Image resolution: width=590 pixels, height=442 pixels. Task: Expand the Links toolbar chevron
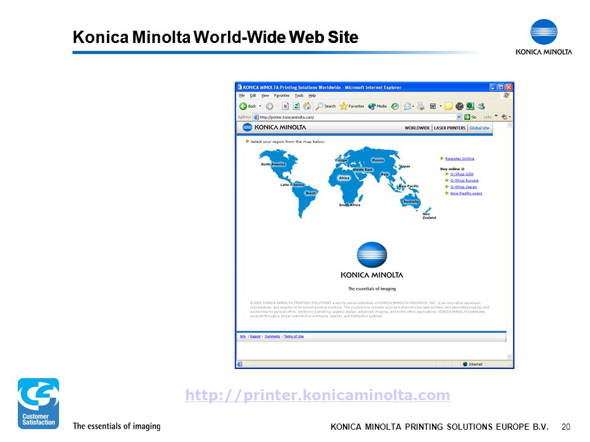[x=496, y=116]
